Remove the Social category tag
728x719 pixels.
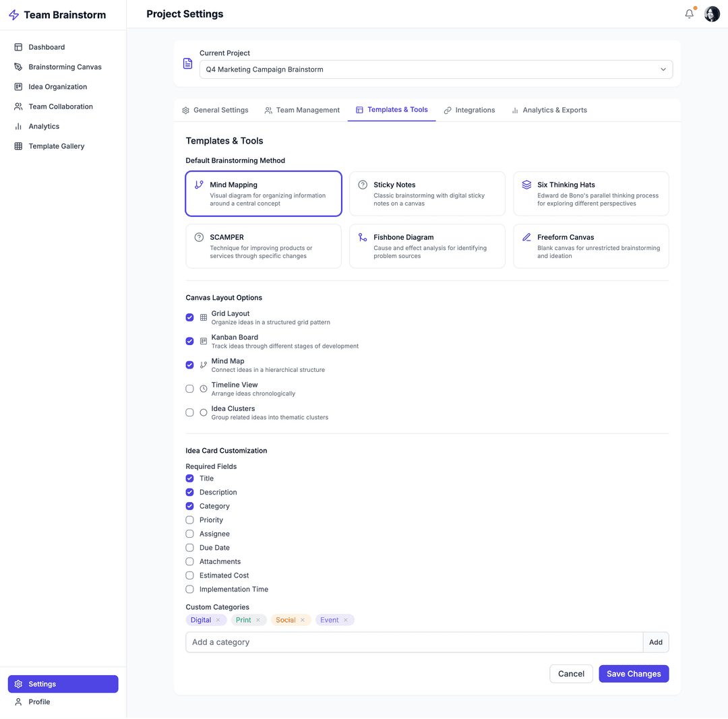[303, 621]
